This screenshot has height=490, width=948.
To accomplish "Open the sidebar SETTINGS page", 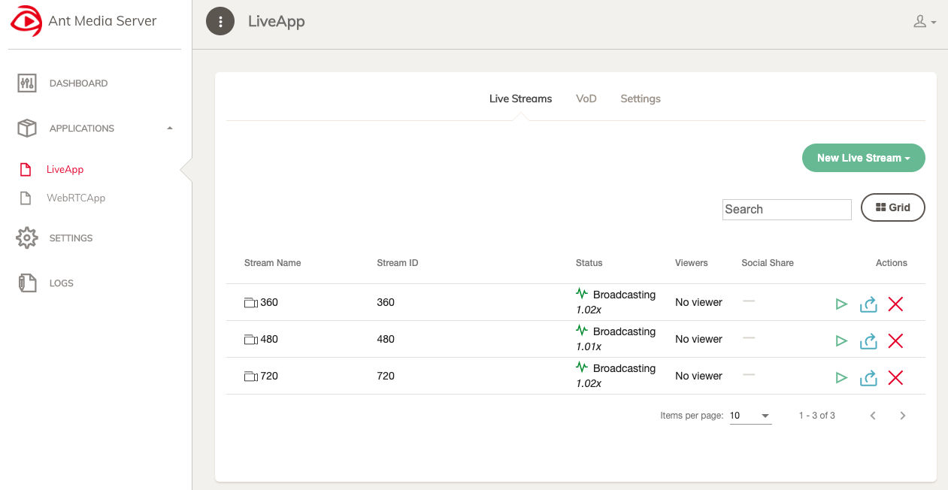I will click(x=71, y=238).
